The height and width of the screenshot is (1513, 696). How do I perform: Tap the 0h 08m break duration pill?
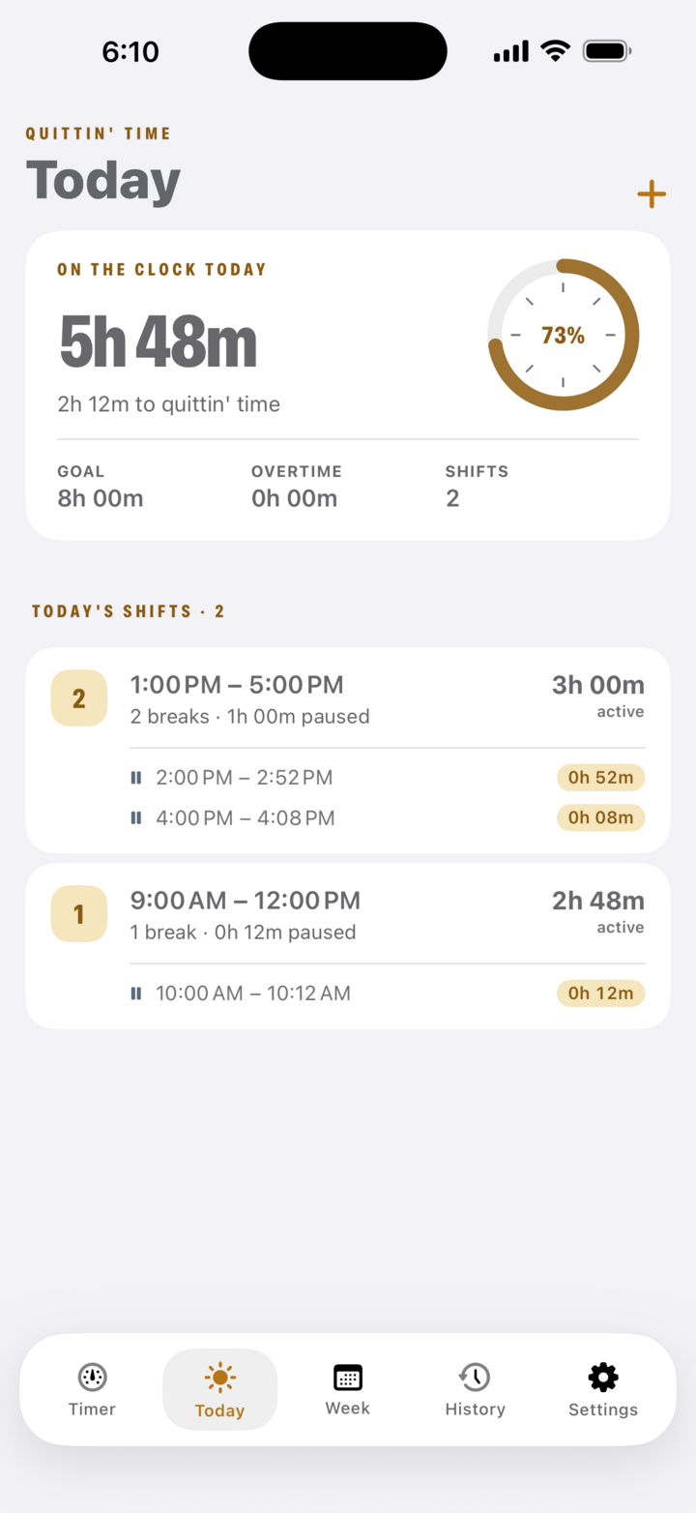tap(600, 818)
